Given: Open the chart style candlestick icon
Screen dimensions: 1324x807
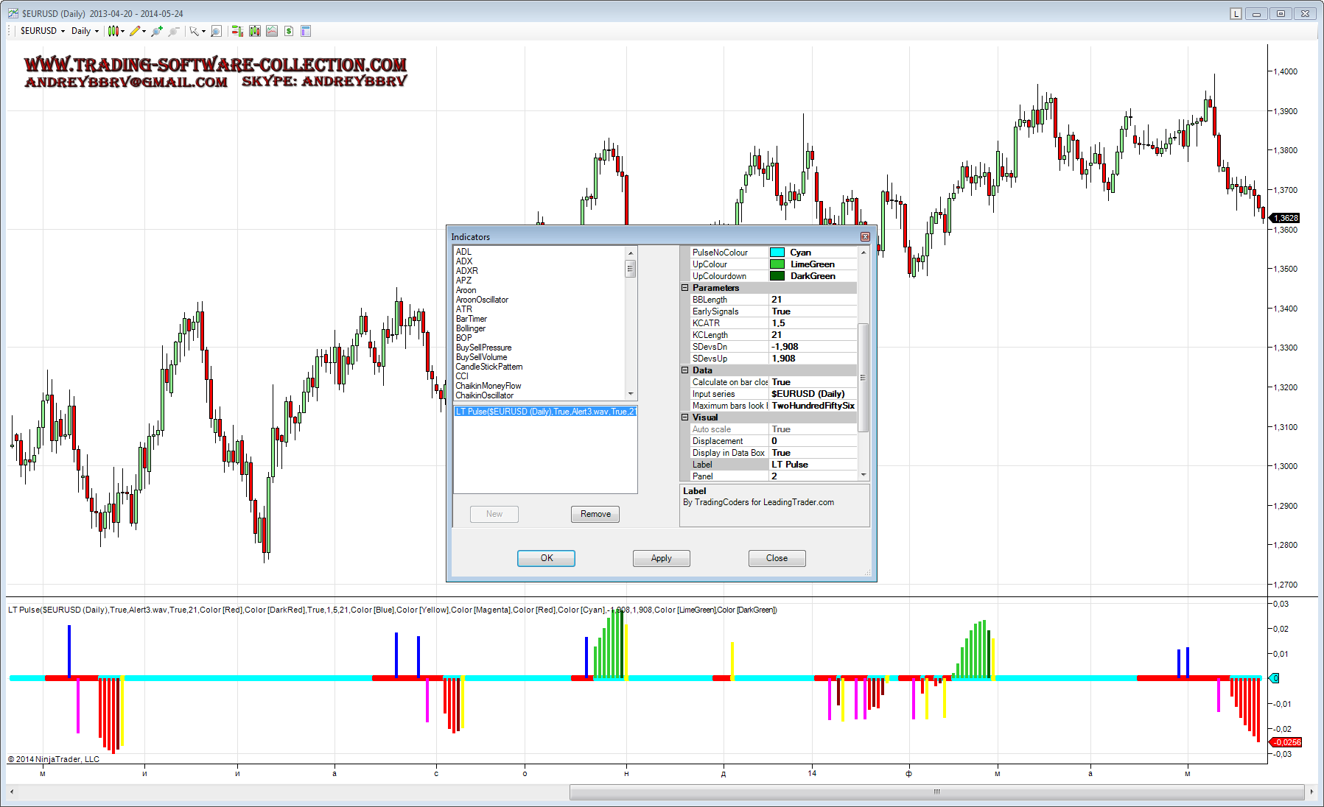Looking at the screenshot, I should [x=113, y=31].
